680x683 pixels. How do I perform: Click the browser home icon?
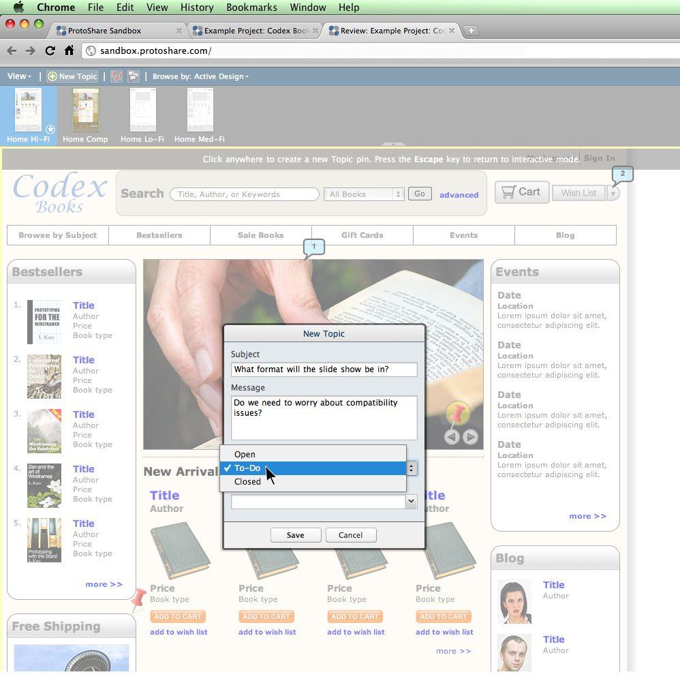pyautogui.click(x=69, y=50)
